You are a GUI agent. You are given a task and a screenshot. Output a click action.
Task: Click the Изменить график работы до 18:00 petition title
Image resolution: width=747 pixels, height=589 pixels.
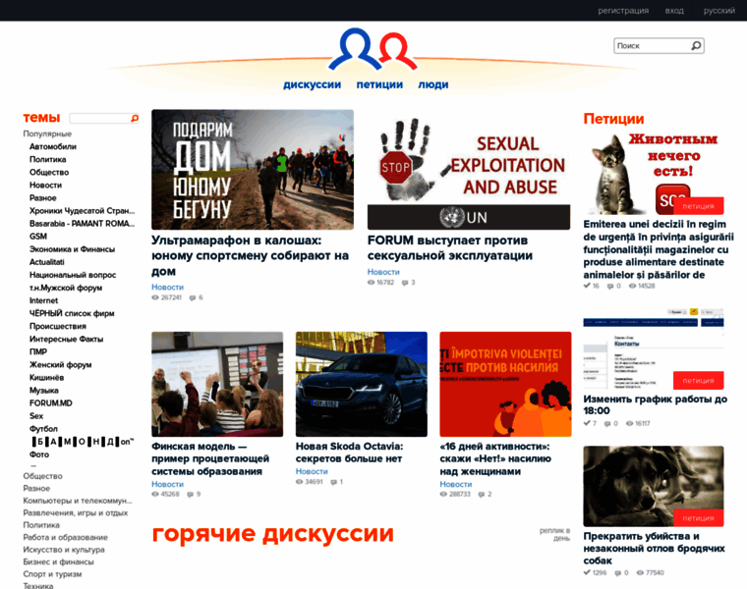tap(655, 404)
